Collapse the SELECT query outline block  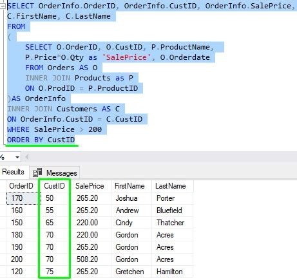[3, 6]
